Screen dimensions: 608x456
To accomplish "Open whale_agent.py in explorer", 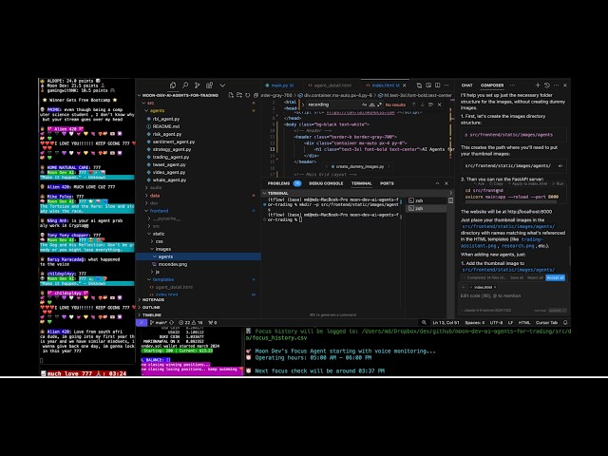I will [169, 180].
